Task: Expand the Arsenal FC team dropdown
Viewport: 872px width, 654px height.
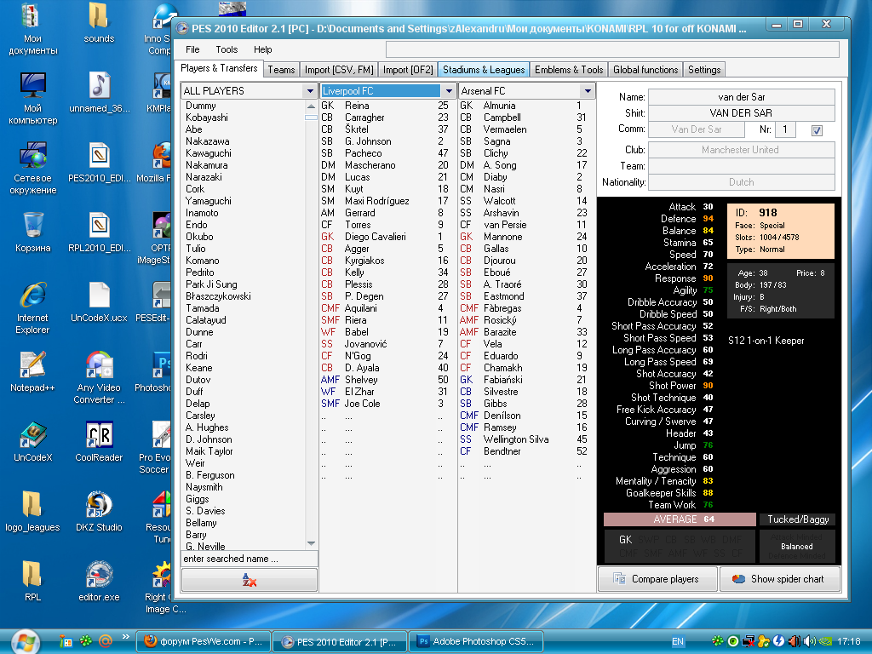Action: (x=588, y=90)
